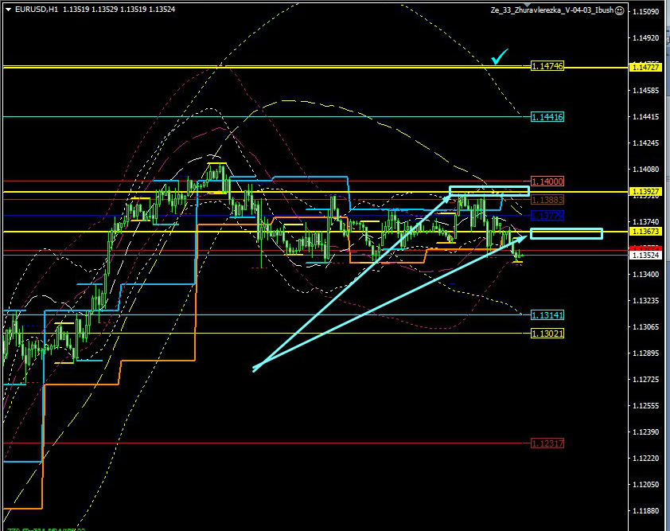Click the 1.13927 yellow price axis tag
The width and height of the screenshot is (670, 531).
click(645, 191)
